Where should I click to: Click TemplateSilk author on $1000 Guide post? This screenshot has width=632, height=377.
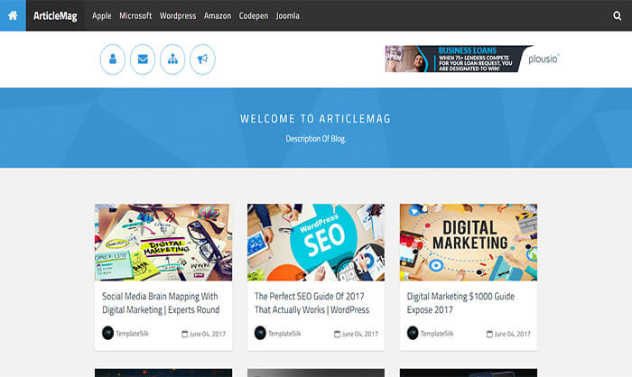pos(437,334)
